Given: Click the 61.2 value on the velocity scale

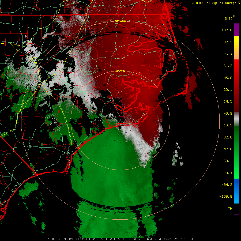Looking at the screenshot, I should pyautogui.click(x=228, y=66).
